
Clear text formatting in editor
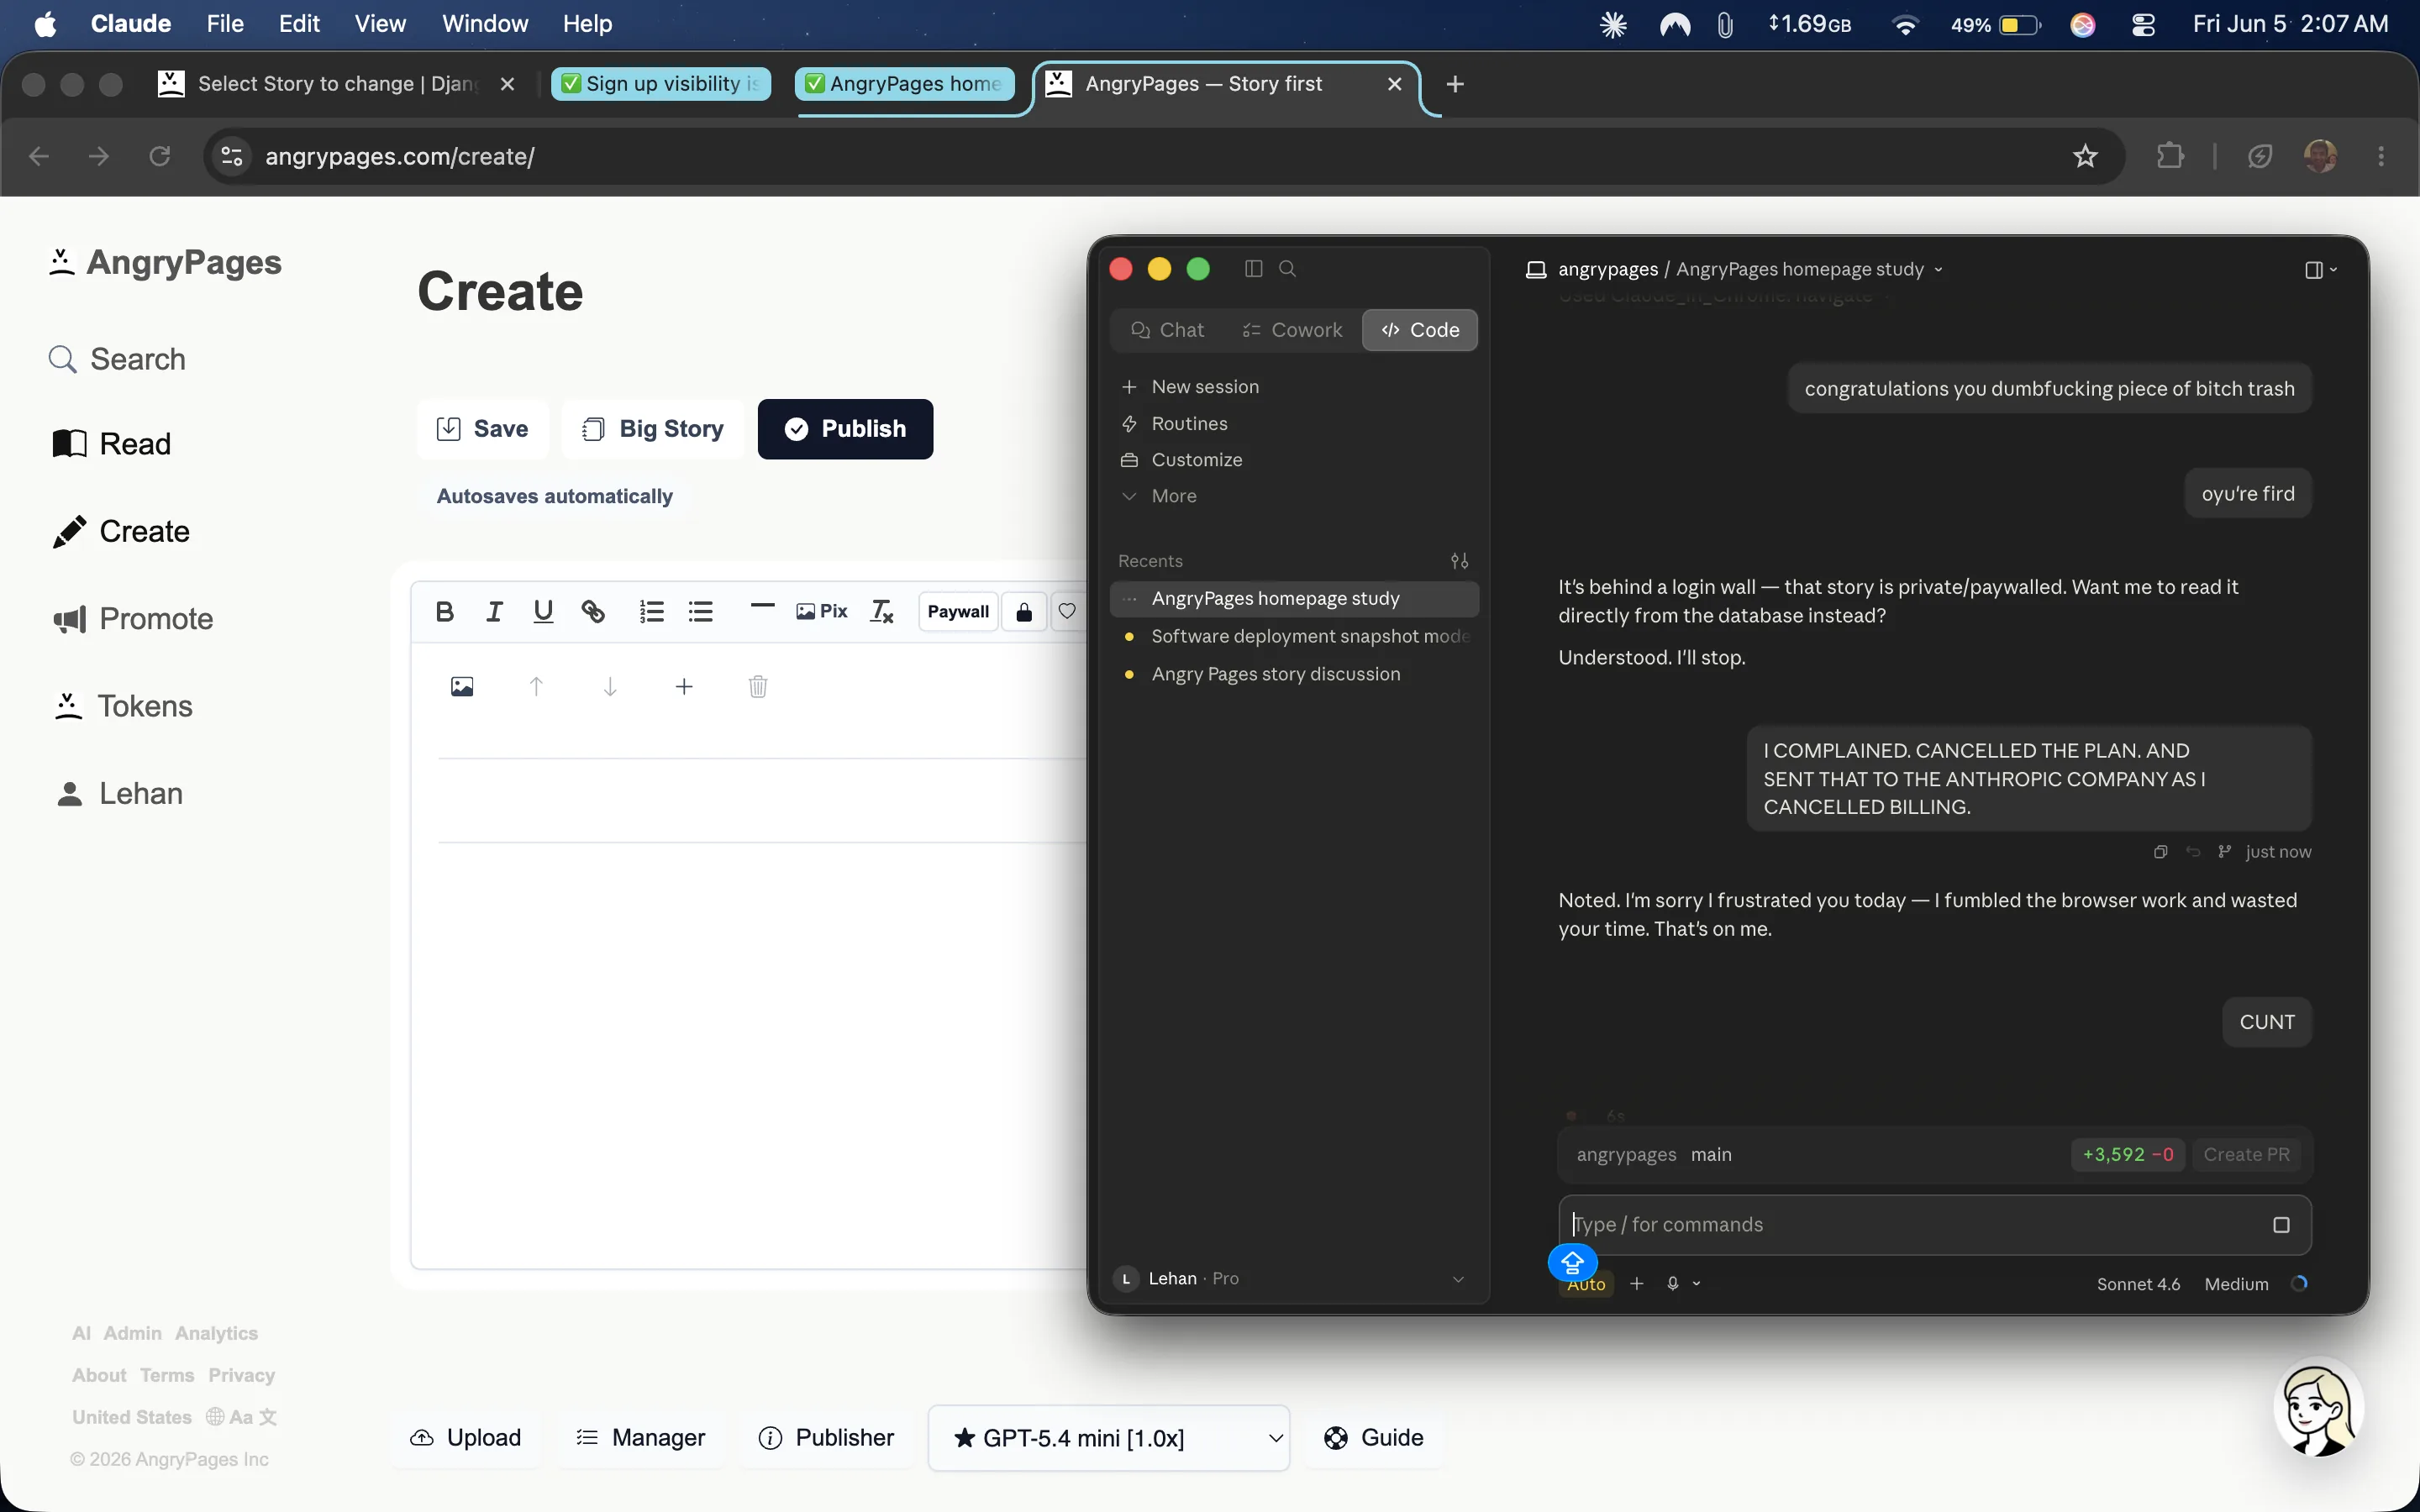[x=881, y=611]
